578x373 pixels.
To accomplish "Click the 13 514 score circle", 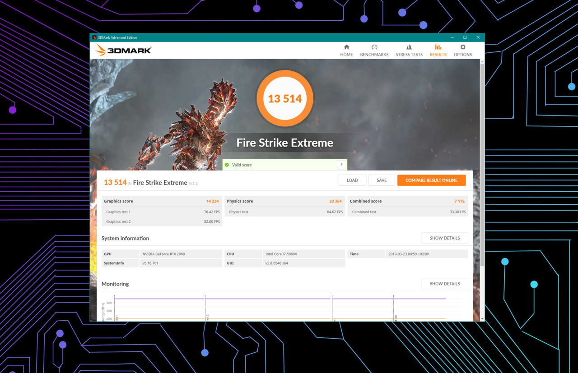I will point(285,98).
